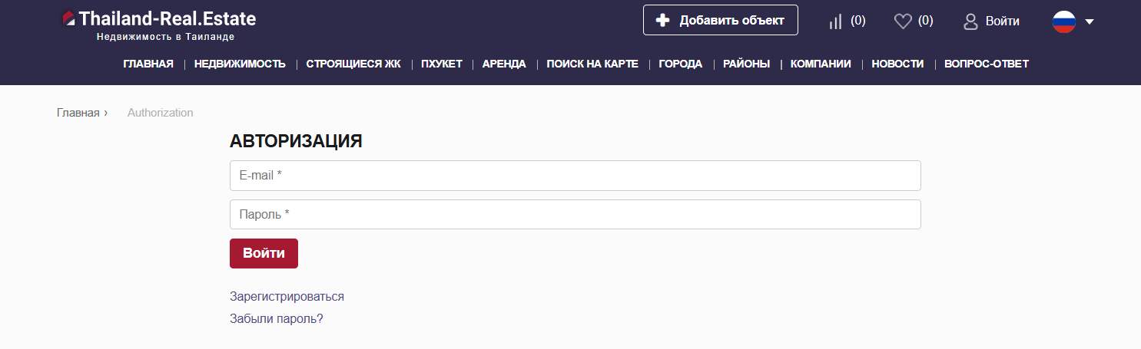Open the ВОПРОС-ОТВЕТ menu item
The height and width of the screenshot is (349, 1141).
(x=986, y=64)
